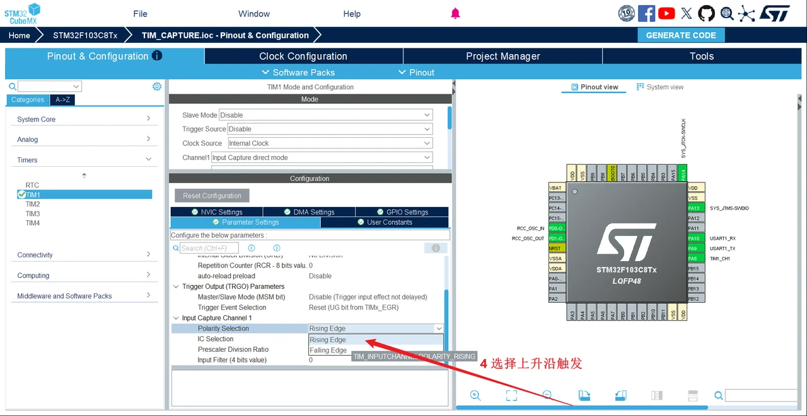
Task: Click the Reset Configuration button
Action: tap(212, 196)
